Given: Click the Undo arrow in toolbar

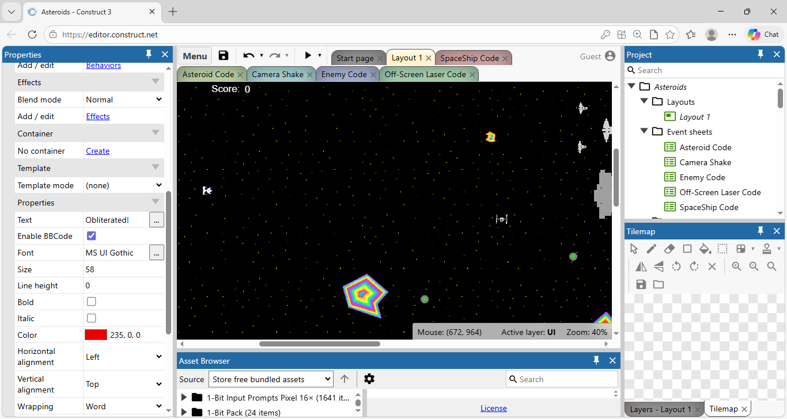Looking at the screenshot, I should pyautogui.click(x=249, y=56).
